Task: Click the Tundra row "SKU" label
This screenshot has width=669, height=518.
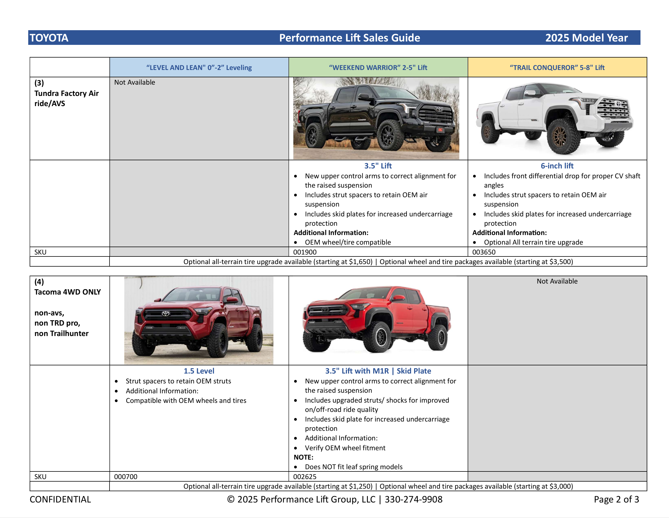Action: [x=40, y=252]
